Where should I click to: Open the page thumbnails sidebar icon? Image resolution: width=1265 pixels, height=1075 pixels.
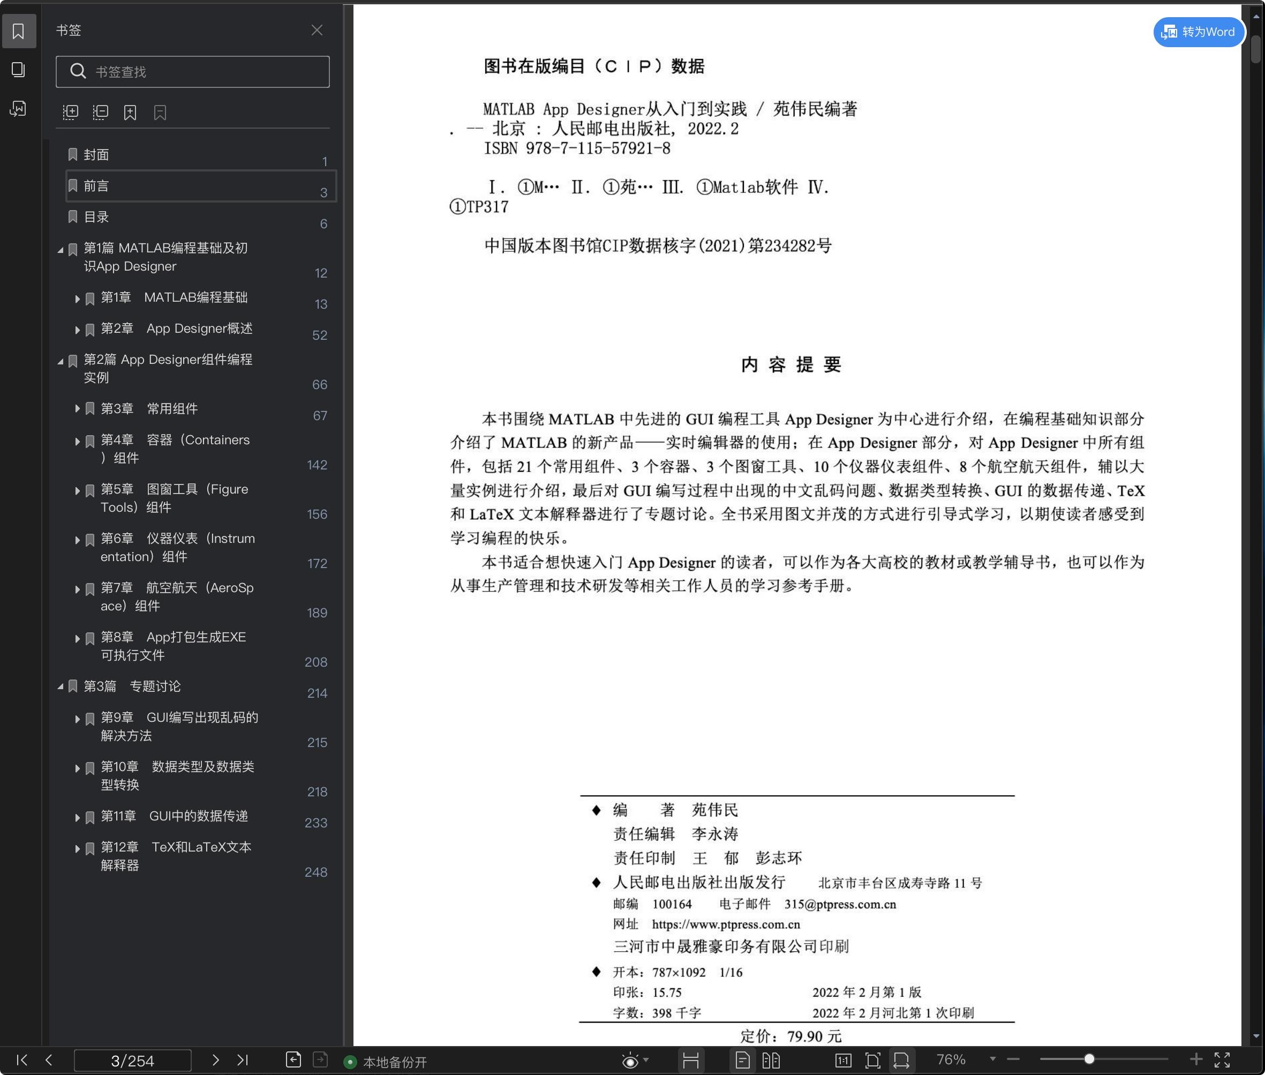tap(18, 70)
